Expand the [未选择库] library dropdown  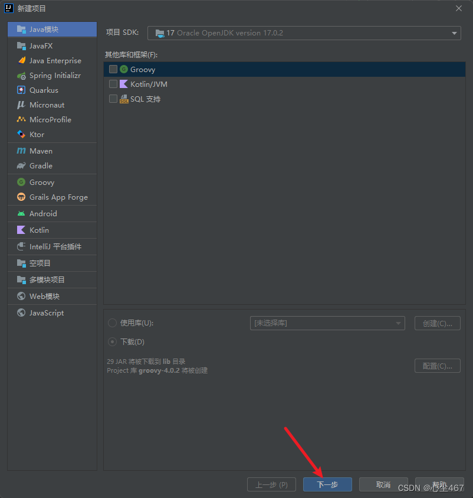[327, 323]
